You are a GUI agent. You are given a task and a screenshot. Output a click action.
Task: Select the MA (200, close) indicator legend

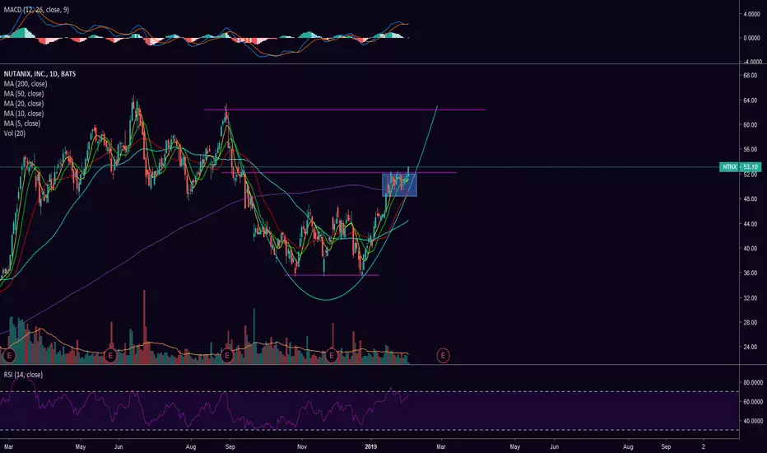26,84
